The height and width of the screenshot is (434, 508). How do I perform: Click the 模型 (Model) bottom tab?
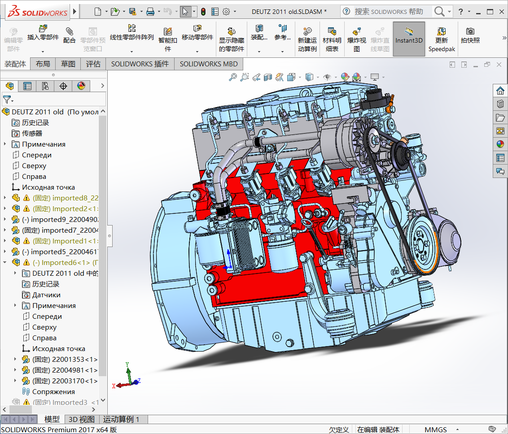click(x=52, y=420)
